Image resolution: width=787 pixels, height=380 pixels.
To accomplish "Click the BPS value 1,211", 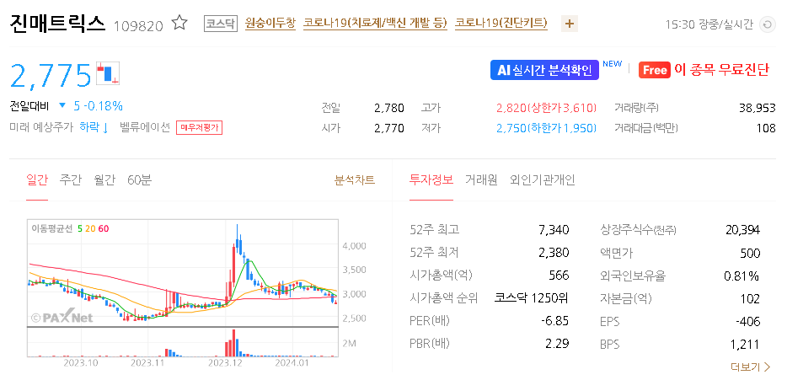I will point(746,345).
